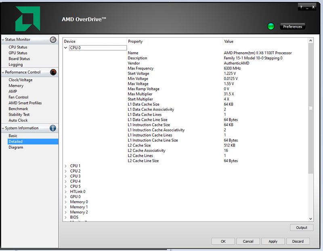The image size is (323, 251).
Task: Open Board Status page
Action: (x=19, y=59)
